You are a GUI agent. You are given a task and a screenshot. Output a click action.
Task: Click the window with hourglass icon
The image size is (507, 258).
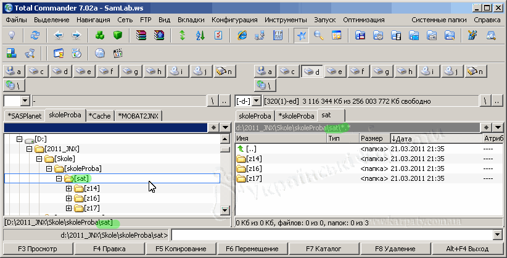(x=59, y=53)
